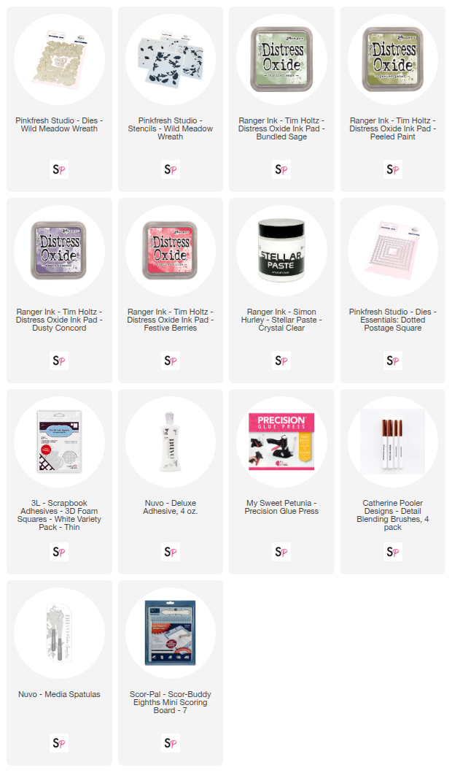Open the Wild Meadow Wreath stencils image
This screenshot has width=452, height=781.
pos(171,59)
